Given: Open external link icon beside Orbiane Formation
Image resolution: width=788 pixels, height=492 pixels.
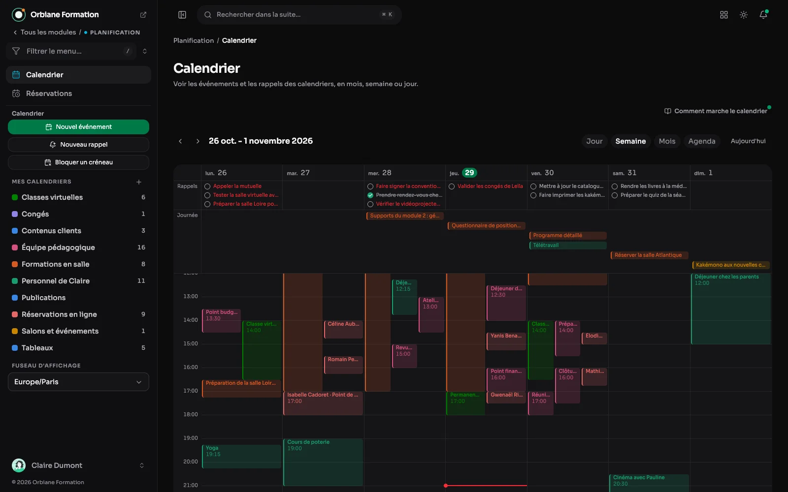Looking at the screenshot, I should 143,15.
